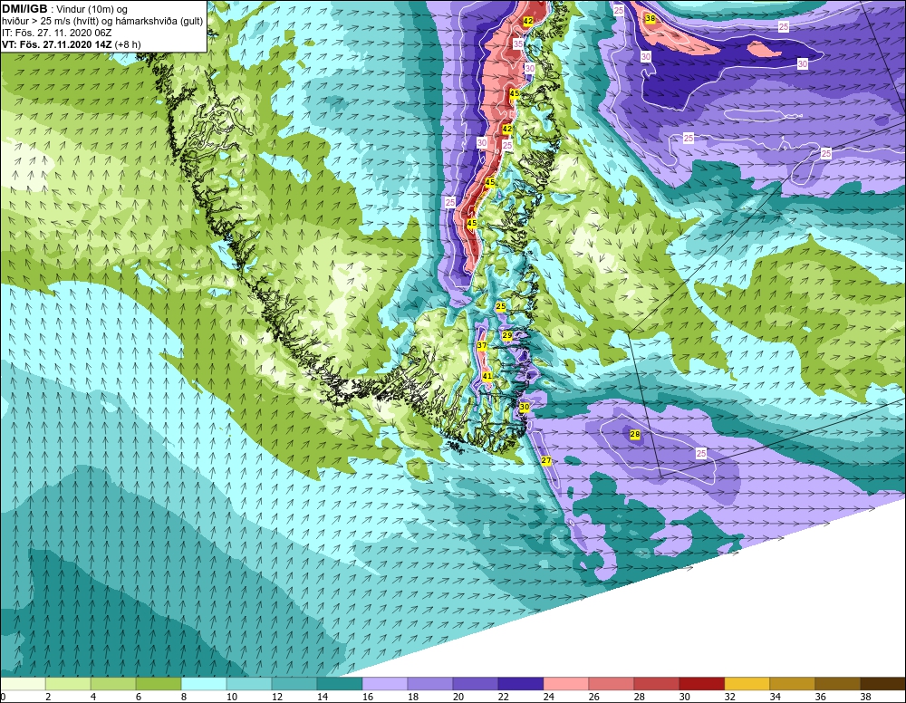Click the 'DMI/IGB' title text
The image size is (906, 703).
24,9
